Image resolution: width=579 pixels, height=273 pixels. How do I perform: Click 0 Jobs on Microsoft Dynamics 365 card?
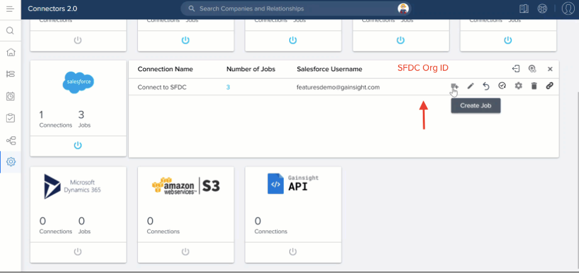click(x=84, y=225)
